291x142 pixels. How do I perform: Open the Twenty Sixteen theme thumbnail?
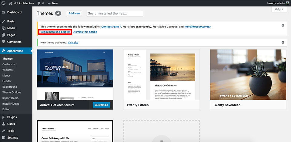(x=75, y=131)
